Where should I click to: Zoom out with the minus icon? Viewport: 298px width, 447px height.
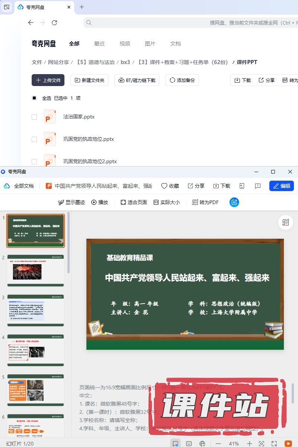click(x=218, y=443)
